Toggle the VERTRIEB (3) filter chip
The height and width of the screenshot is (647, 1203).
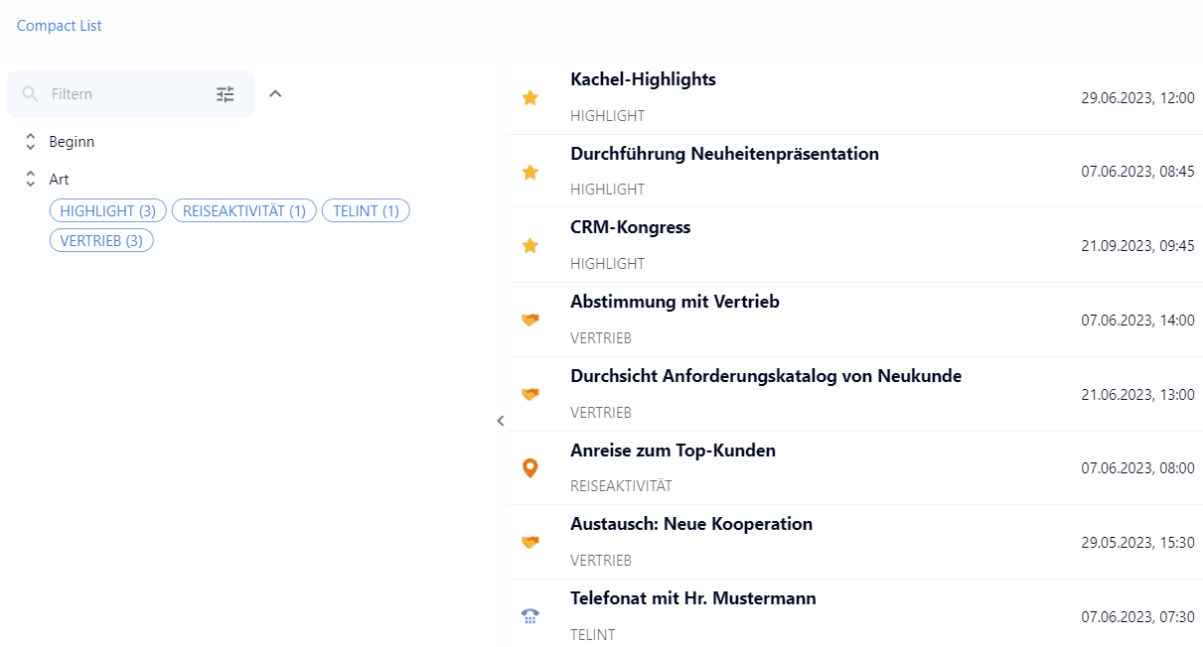(x=101, y=240)
